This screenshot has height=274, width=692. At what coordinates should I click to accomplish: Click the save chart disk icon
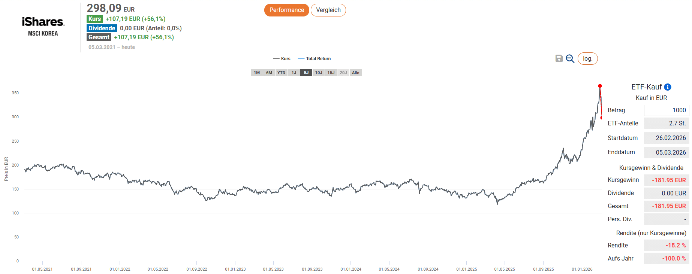(x=559, y=58)
